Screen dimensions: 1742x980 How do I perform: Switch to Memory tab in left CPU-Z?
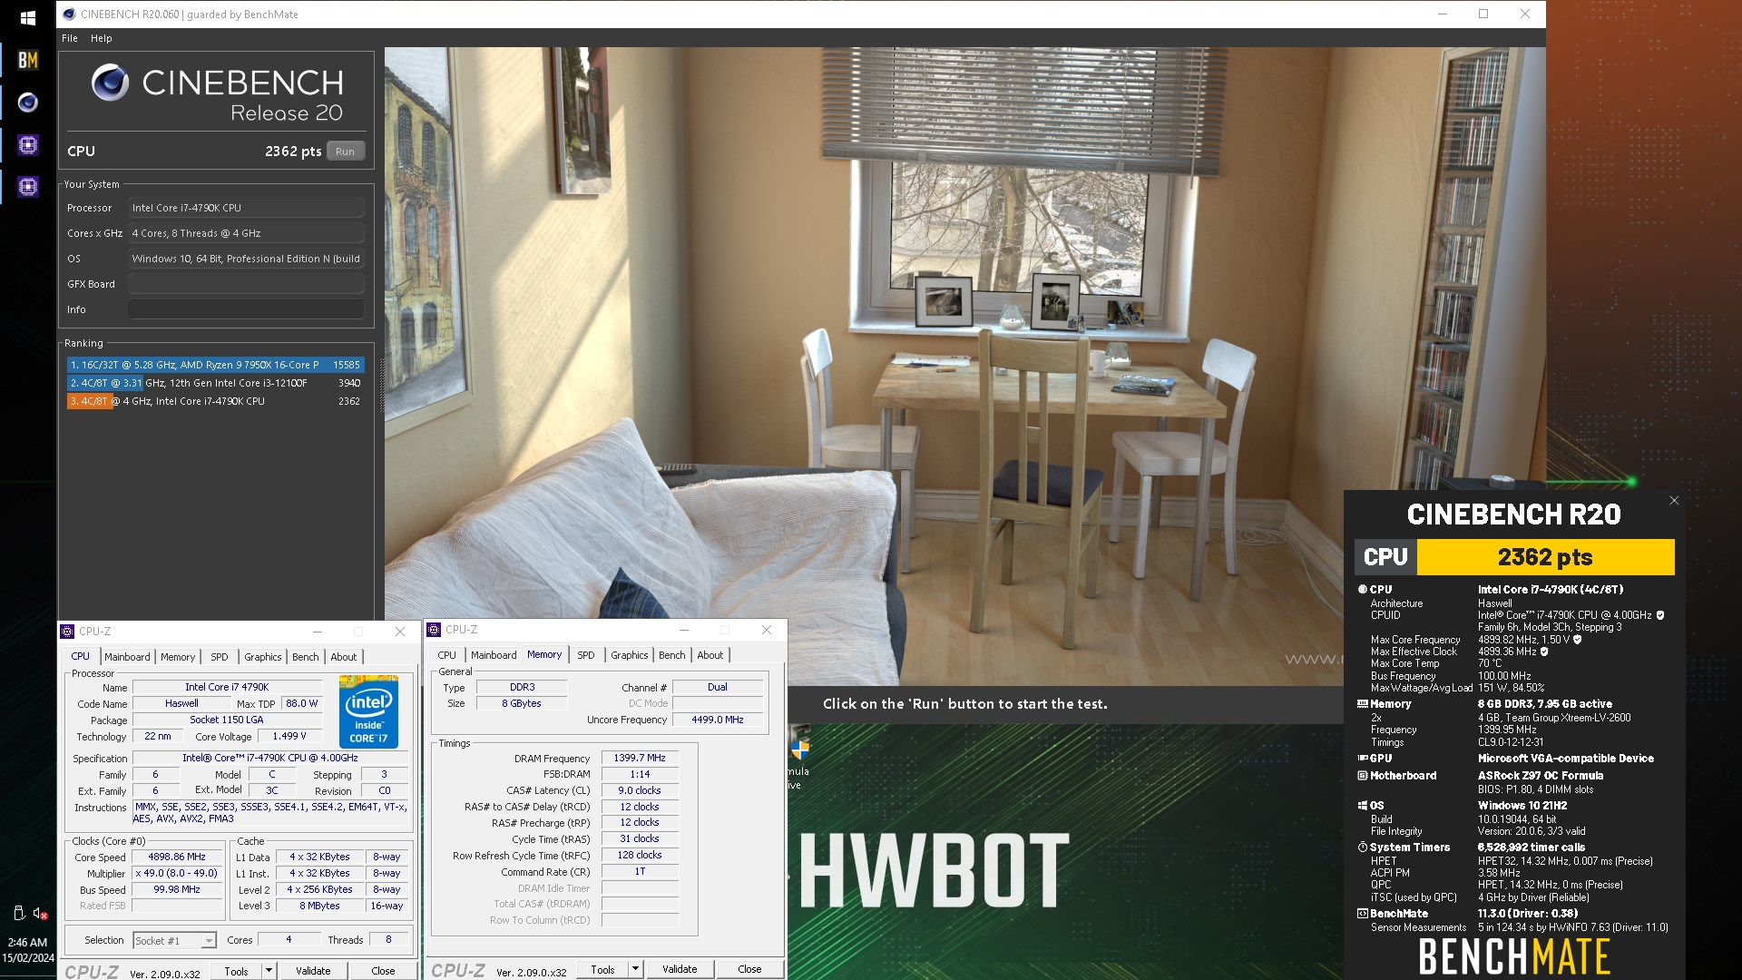coord(178,657)
